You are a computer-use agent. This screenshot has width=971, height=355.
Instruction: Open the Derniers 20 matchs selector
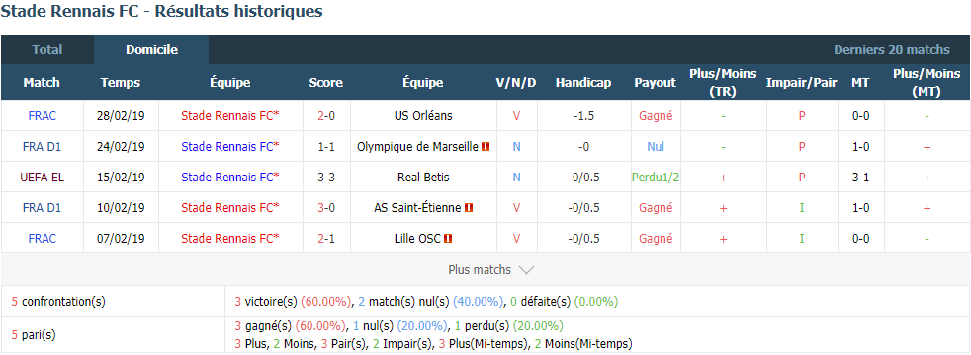892,50
